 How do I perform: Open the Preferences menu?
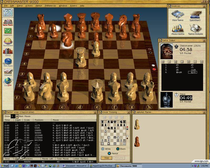(x=50, y=6)
